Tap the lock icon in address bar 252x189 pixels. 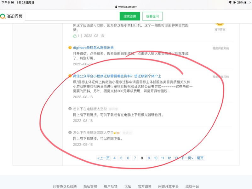[116, 7]
